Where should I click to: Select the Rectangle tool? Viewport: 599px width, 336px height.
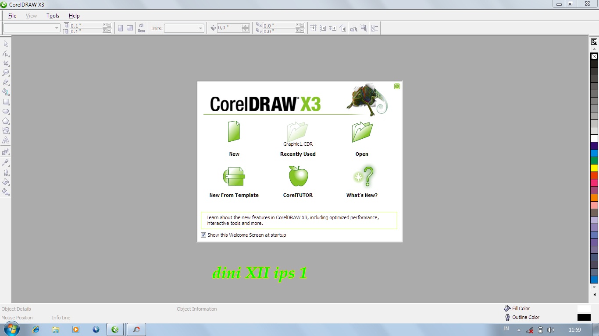click(x=6, y=101)
